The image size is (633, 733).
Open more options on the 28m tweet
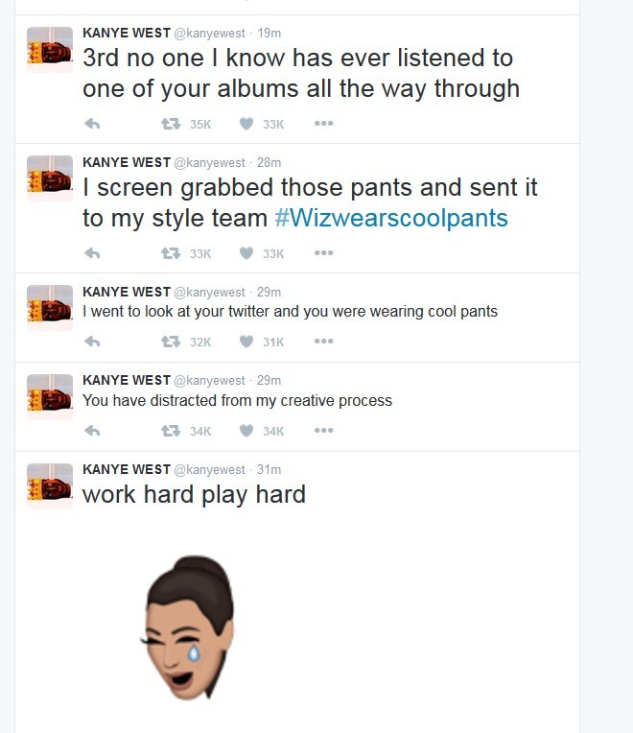(x=324, y=253)
